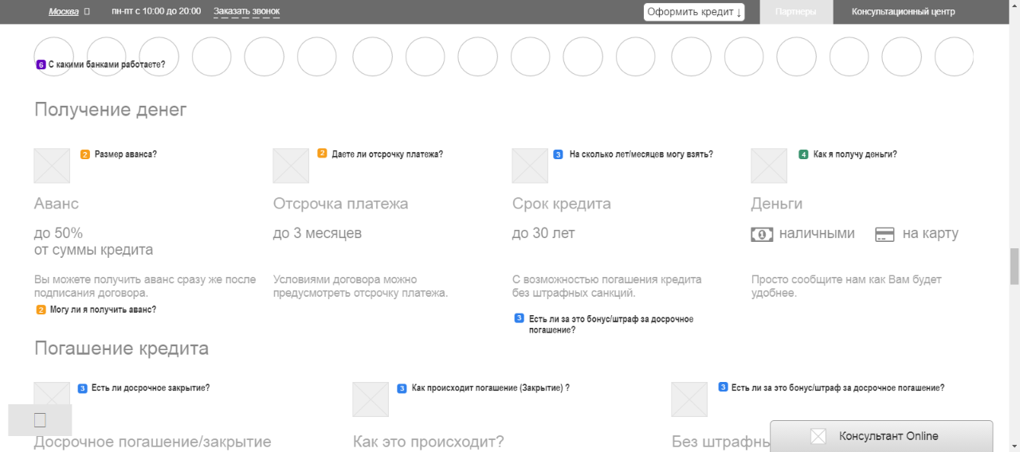This screenshot has width=1020, height=452.
Task: Click the Заказать звонок link
Action: 246,12
